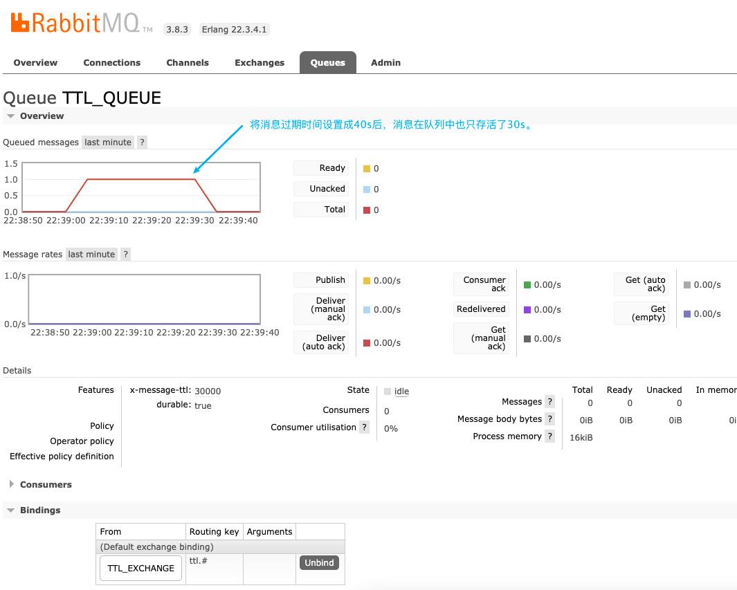The height and width of the screenshot is (590, 737).
Task: Open help for Process memory
Action: click(550, 436)
